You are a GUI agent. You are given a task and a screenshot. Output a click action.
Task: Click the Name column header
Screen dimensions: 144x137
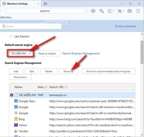[x=18, y=87]
